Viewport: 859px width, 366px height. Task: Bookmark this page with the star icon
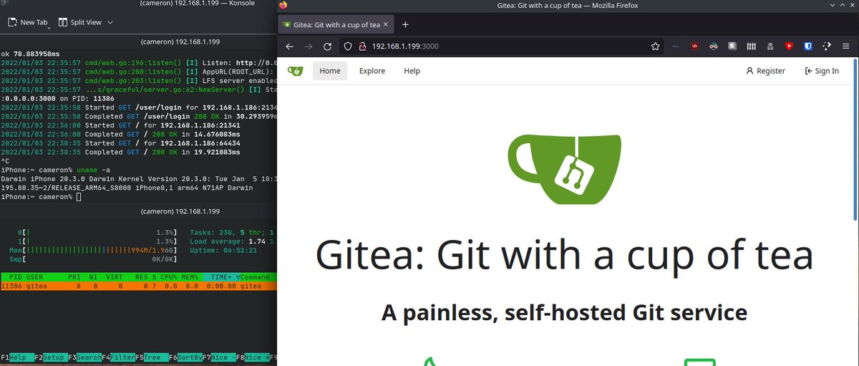[655, 46]
